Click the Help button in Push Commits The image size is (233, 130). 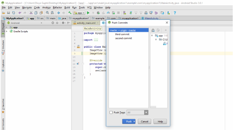(x=160, y=121)
